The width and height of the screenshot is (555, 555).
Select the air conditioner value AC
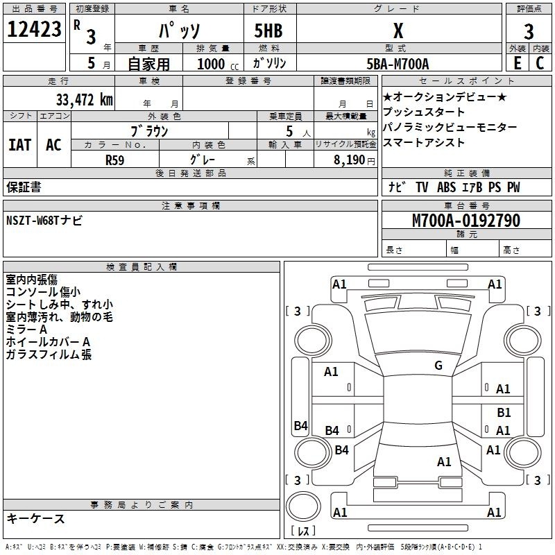(53, 145)
